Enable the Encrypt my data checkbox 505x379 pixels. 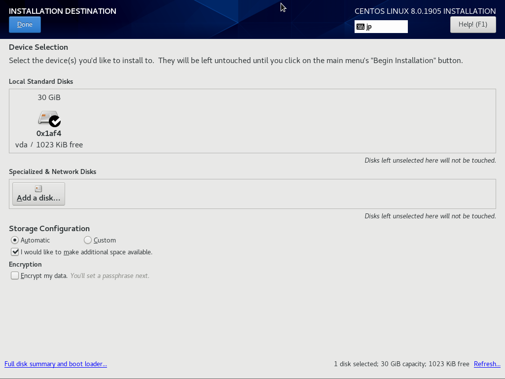(x=15, y=276)
